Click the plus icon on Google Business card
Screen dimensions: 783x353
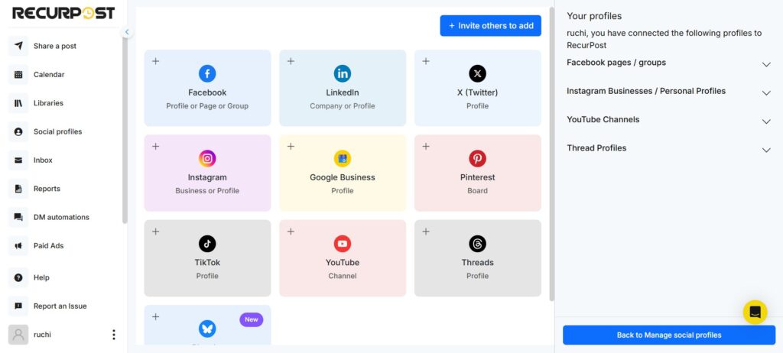(291, 146)
